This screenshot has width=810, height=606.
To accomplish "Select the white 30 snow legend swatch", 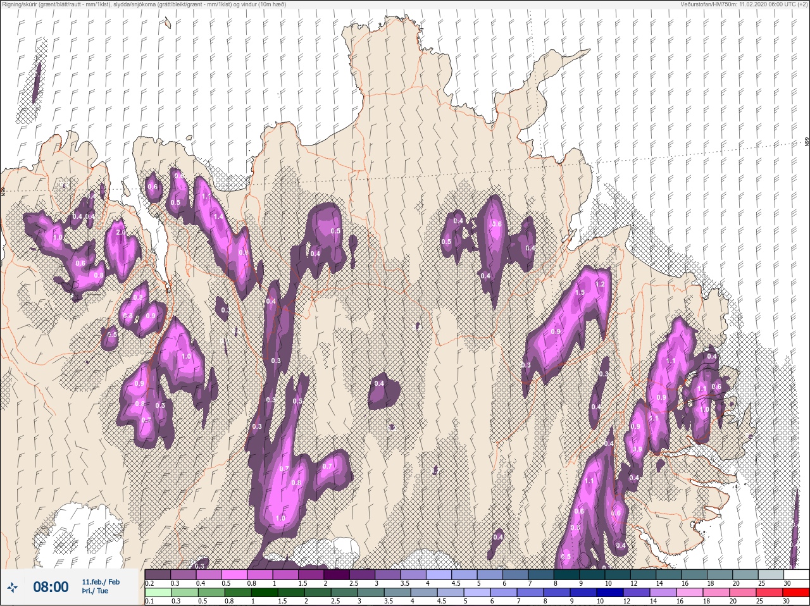I will click(795, 574).
